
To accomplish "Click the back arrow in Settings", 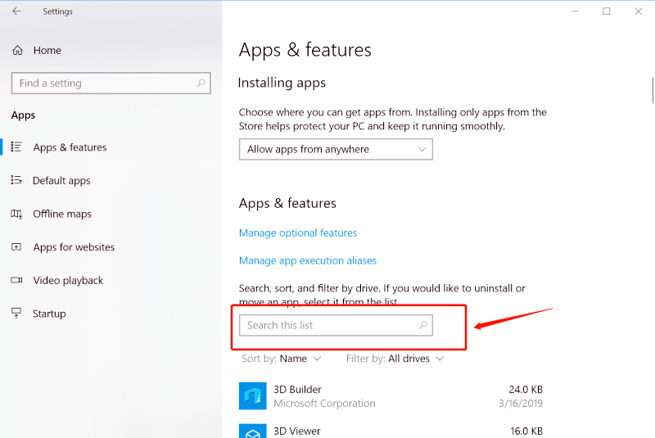I will (16, 11).
